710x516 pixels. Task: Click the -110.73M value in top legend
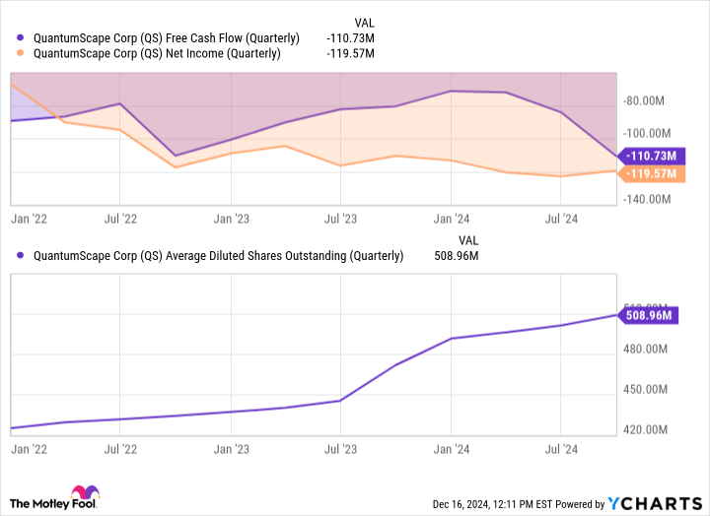[x=350, y=38]
